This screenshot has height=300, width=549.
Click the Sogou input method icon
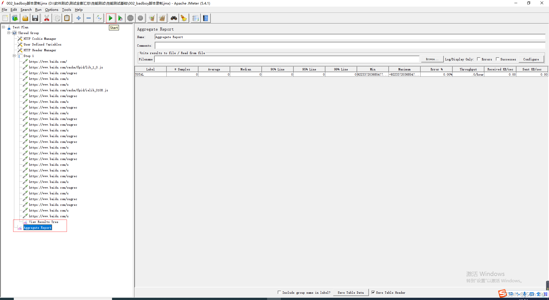point(502,294)
